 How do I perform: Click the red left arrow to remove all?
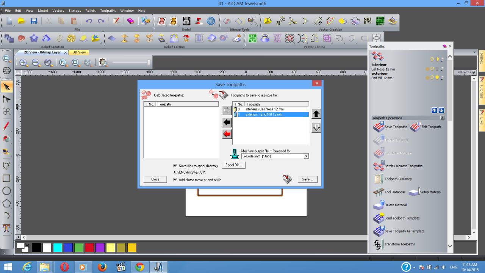point(227,134)
